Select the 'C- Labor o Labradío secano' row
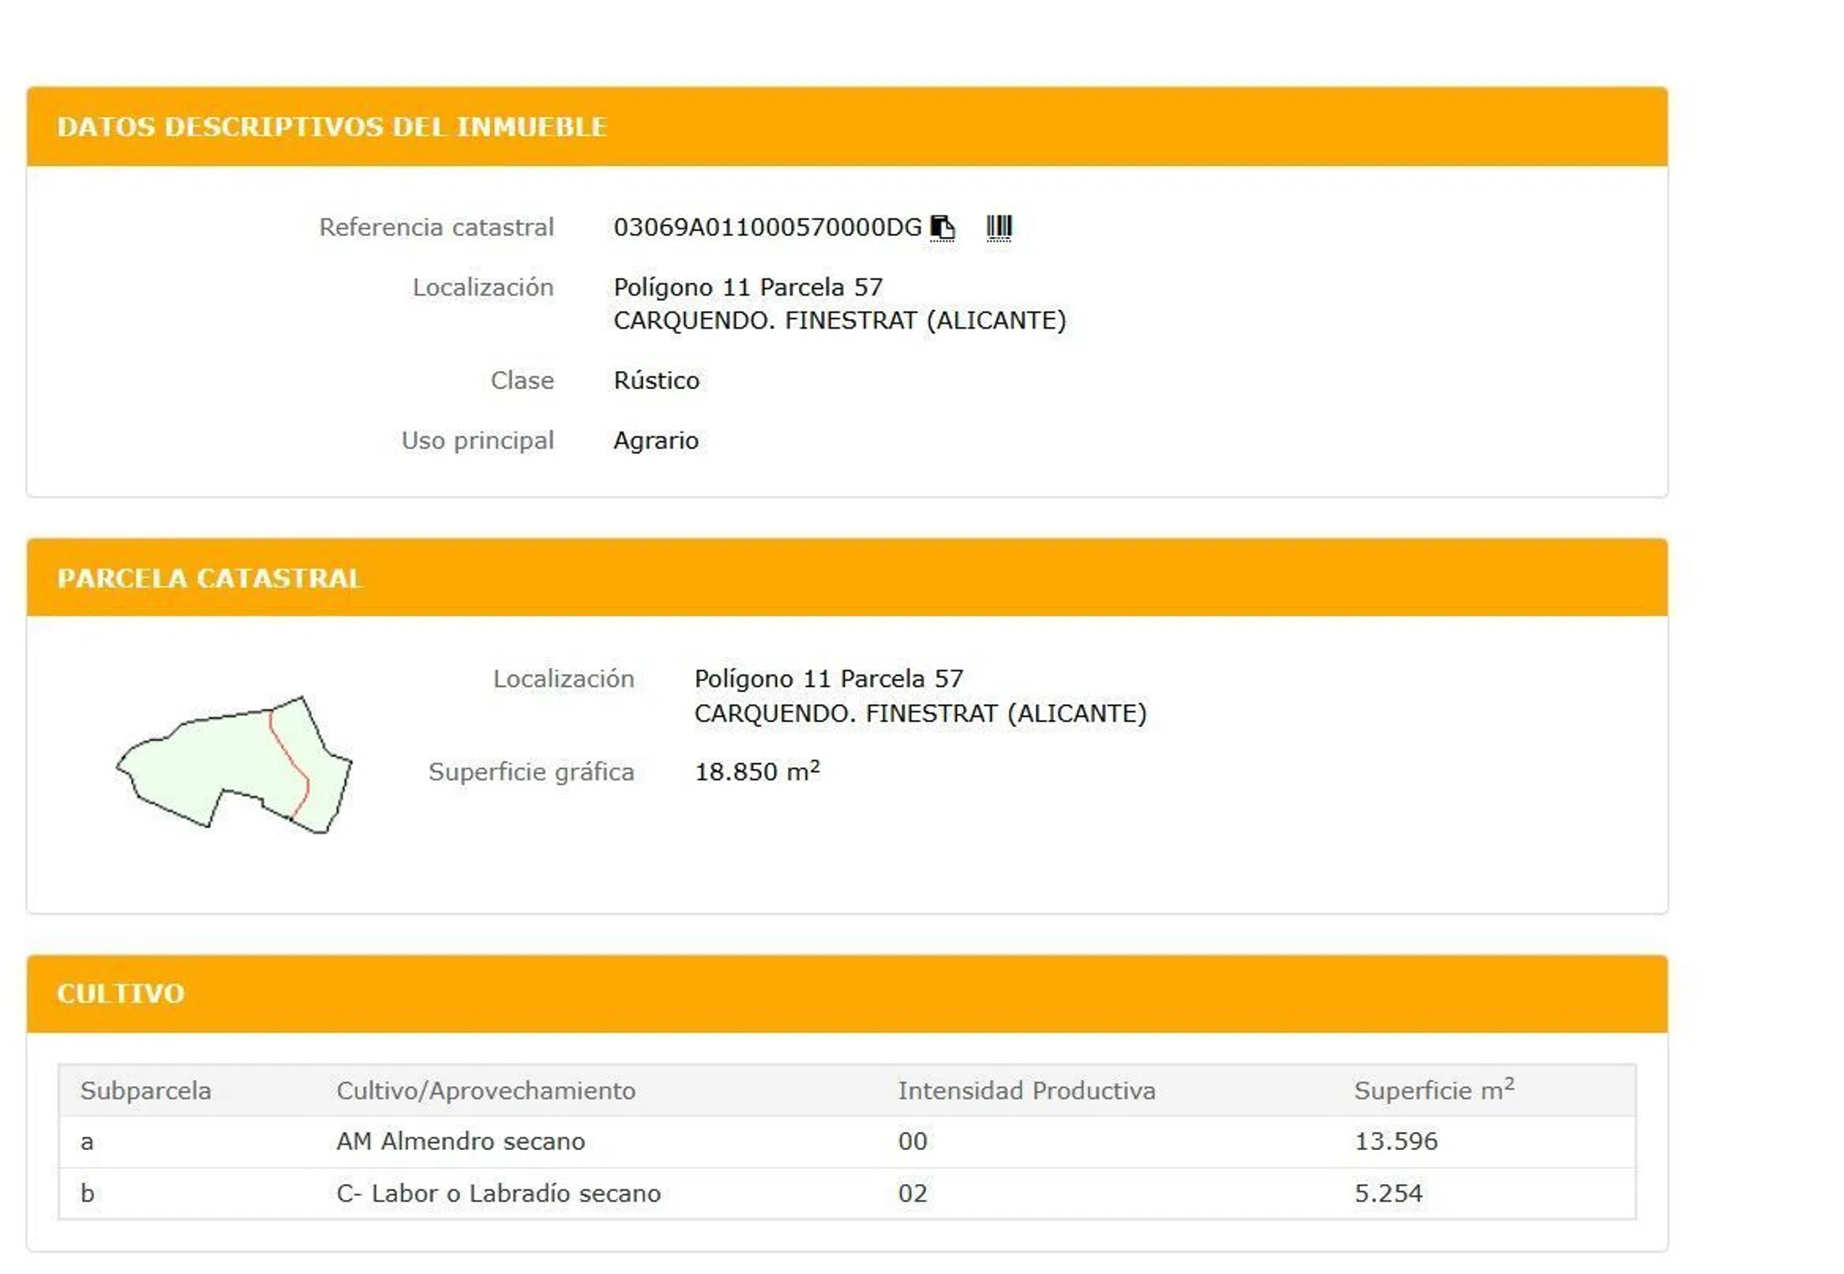Viewport: 1844px width, 1274px height. [498, 1193]
